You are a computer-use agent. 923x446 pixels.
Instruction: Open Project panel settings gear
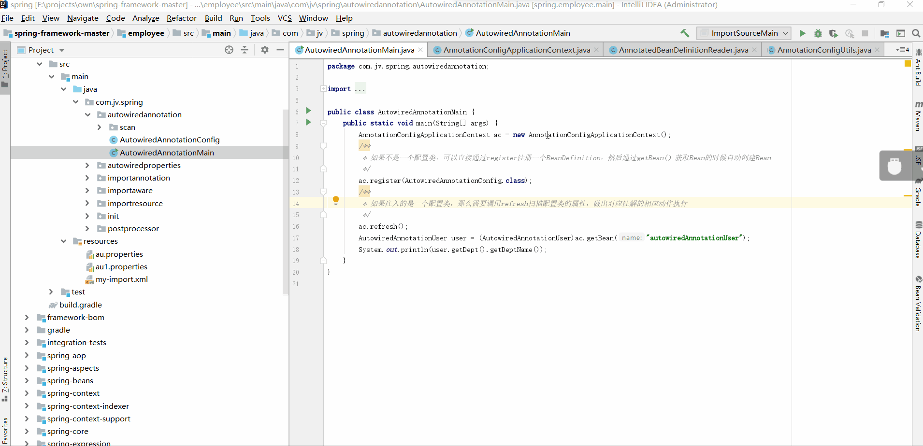tap(265, 50)
